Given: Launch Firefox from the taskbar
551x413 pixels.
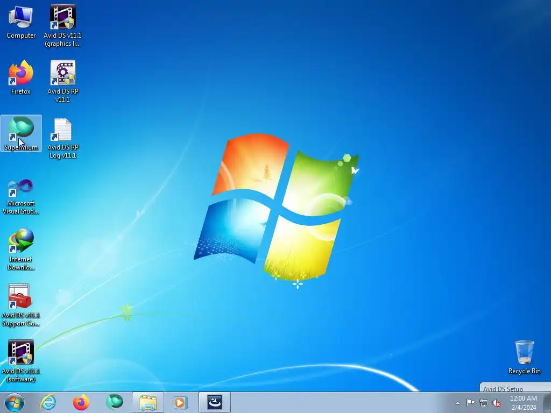Looking at the screenshot, I should click(x=81, y=402).
